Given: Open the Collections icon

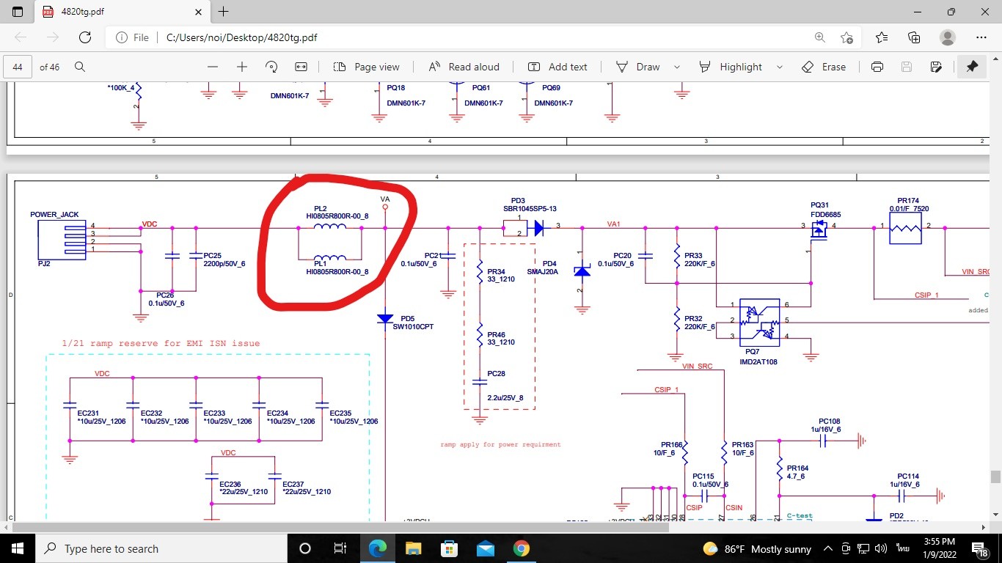Looking at the screenshot, I should click(914, 37).
